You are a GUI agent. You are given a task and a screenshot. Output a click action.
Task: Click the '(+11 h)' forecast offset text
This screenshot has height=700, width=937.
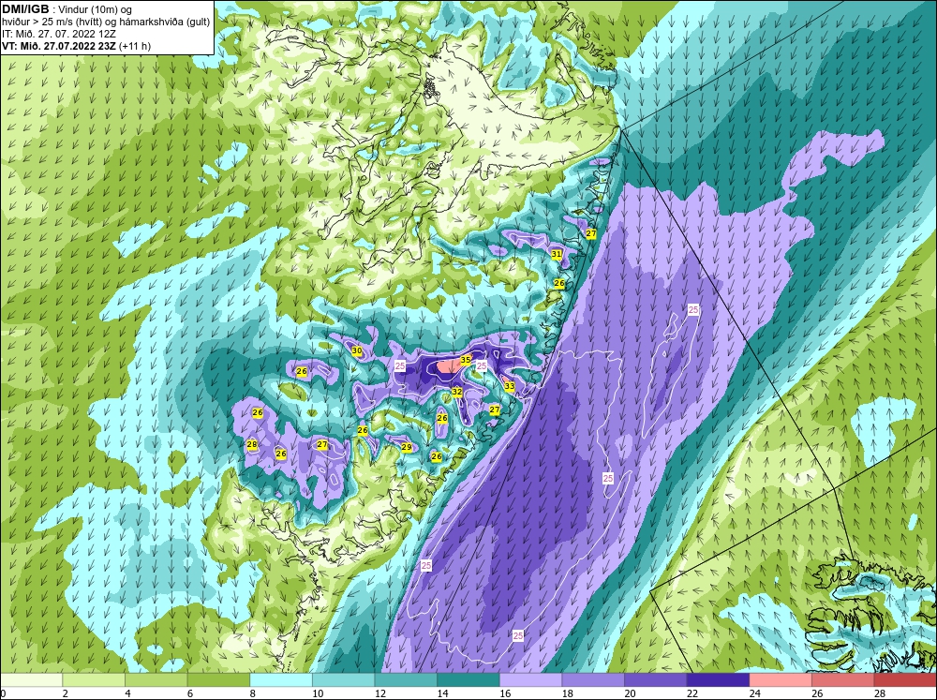tap(135, 46)
